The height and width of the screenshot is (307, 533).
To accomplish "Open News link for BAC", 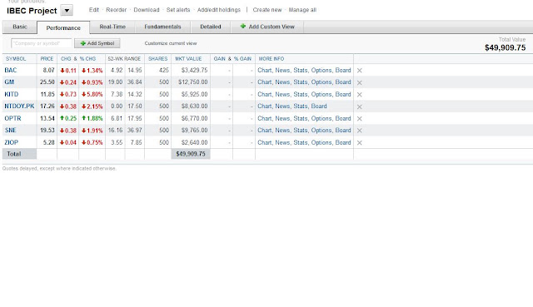I will 282,70.
